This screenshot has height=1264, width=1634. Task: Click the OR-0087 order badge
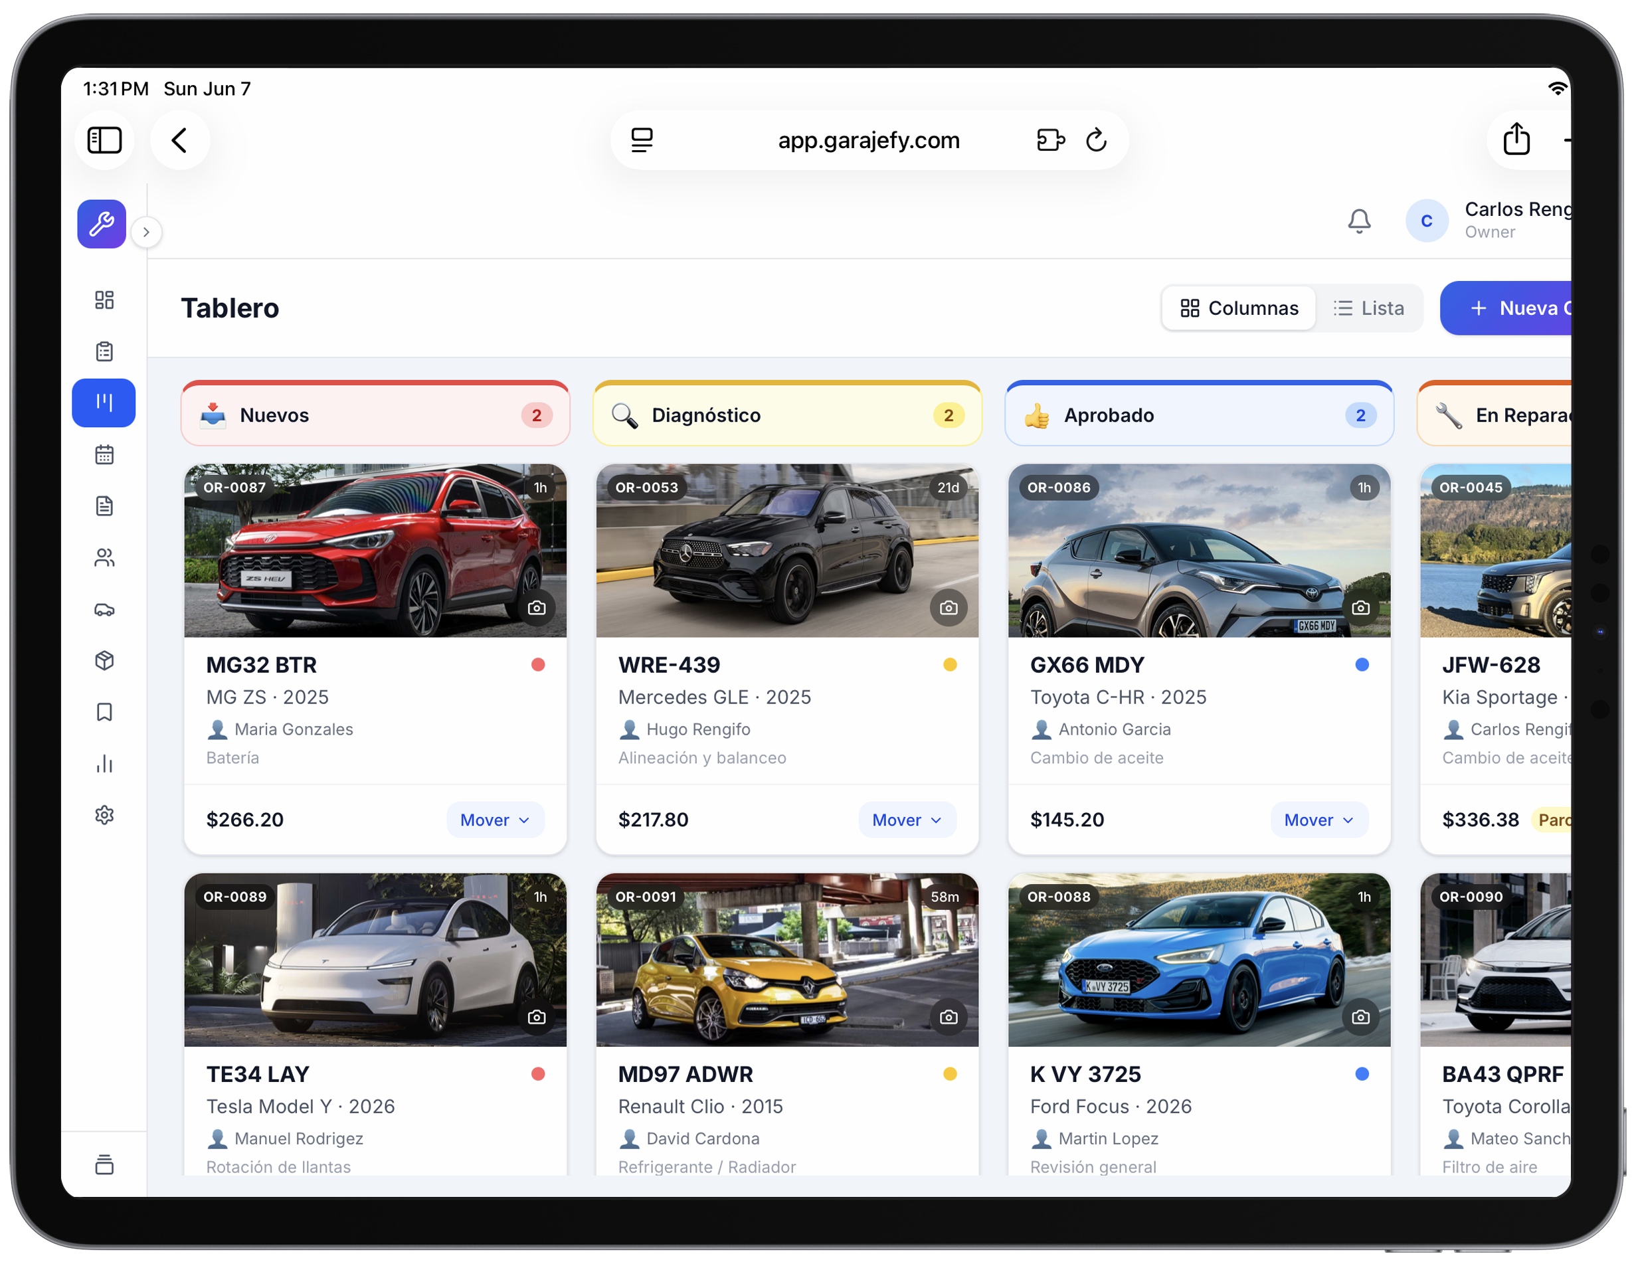[x=235, y=488]
